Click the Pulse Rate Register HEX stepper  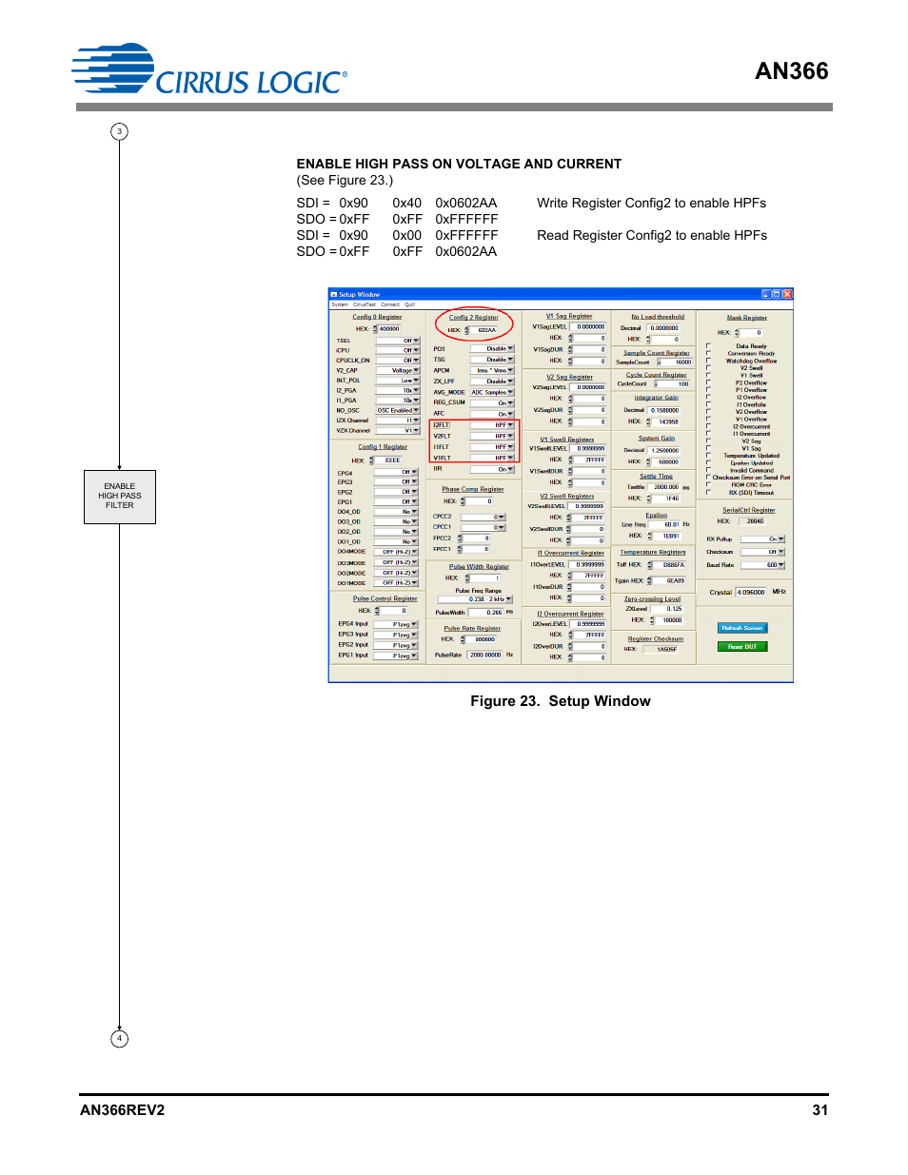pos(463,639)
